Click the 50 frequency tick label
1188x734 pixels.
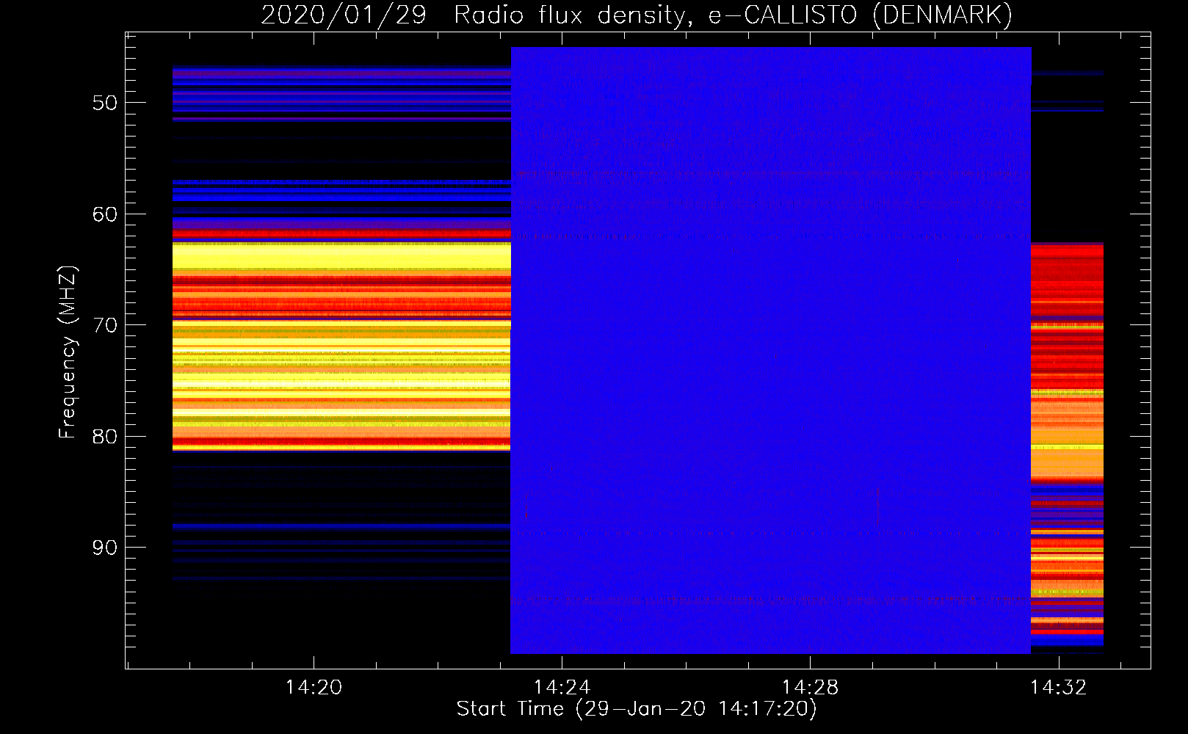(x=105, y=103)
